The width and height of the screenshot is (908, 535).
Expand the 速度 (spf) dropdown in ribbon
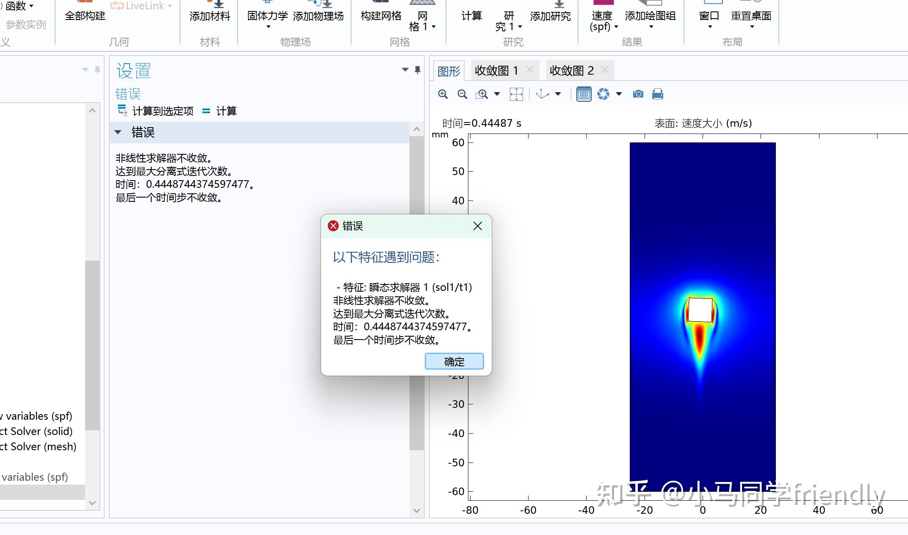click(x=617, y=27)
